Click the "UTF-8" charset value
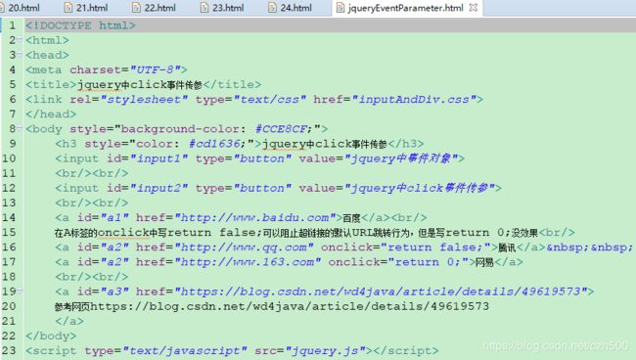 (155, 69)
